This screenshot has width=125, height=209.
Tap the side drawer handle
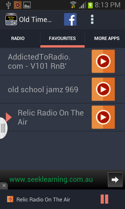pyautogui.click(x=3, y=128)
